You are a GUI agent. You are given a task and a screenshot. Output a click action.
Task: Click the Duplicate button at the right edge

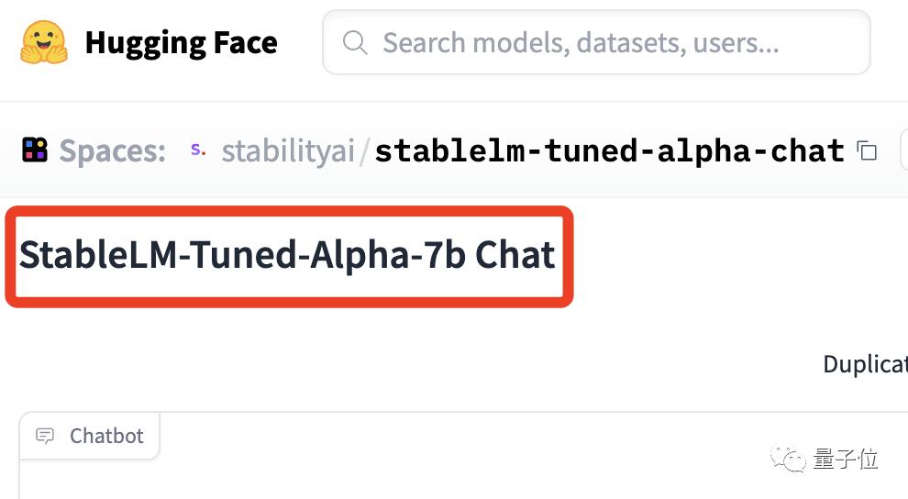[865, 364]
